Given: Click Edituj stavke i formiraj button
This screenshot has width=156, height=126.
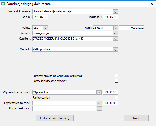Looking at the screenshot, I should tap(55, 118).
